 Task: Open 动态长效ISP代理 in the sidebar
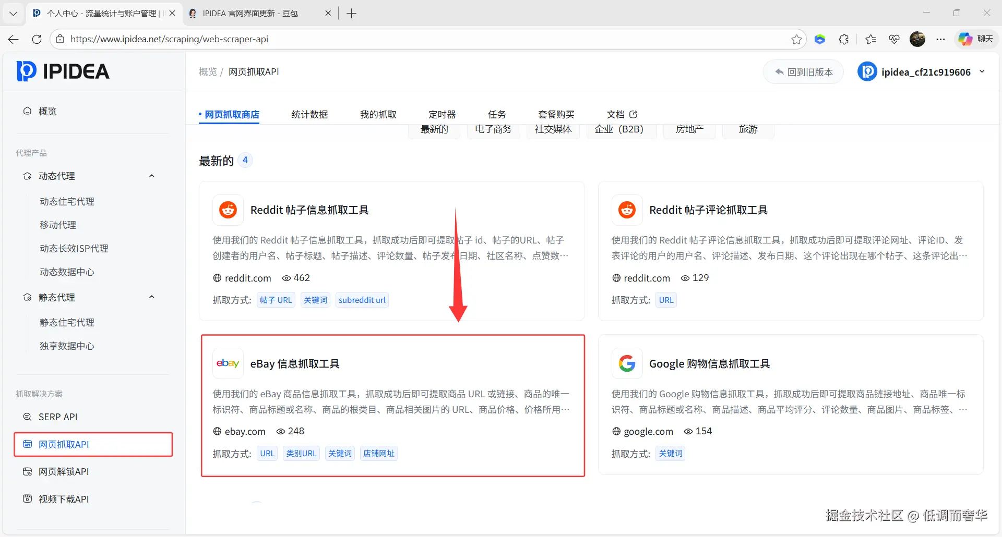tap(74, 248)
